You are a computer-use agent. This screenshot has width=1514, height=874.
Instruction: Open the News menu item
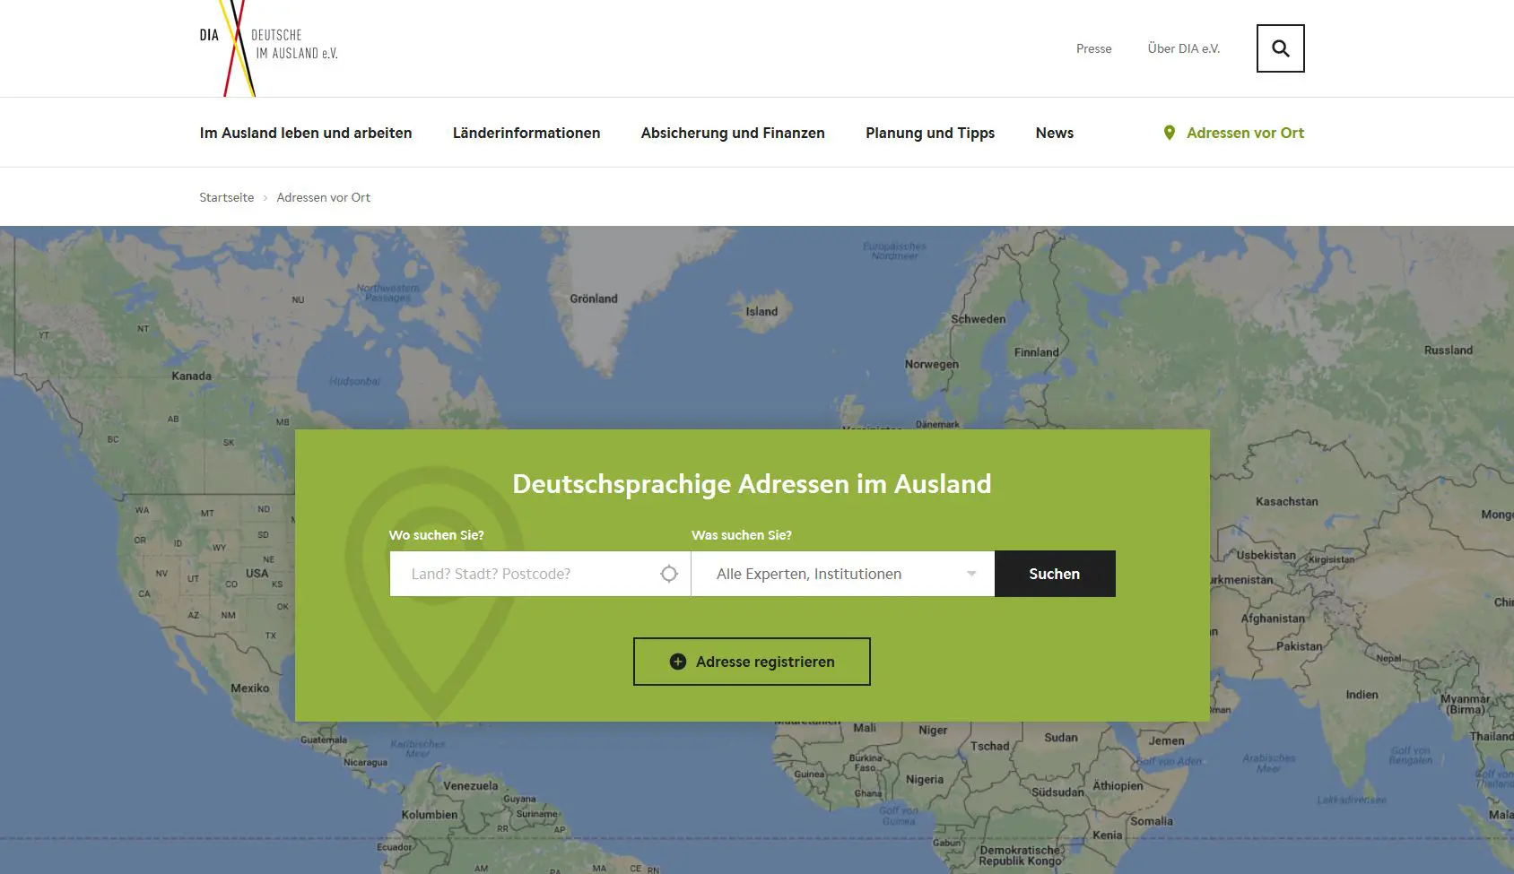pyautogui.click(x=1054, y=133)
